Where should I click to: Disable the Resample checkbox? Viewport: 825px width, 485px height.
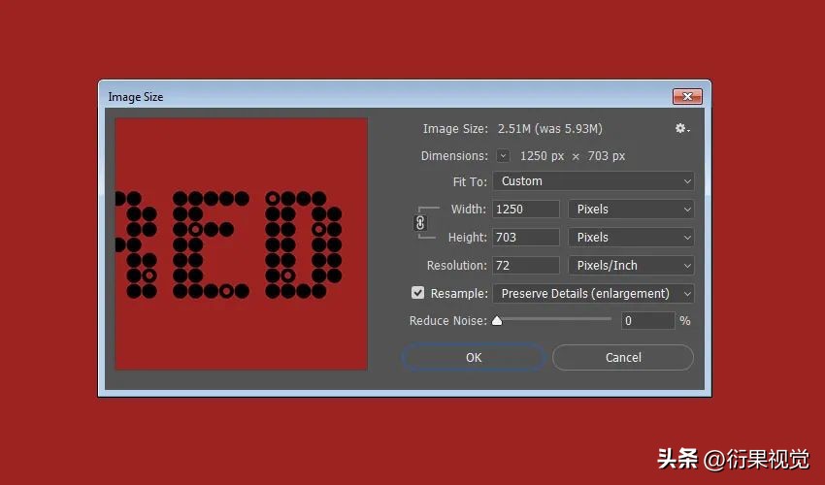pos(418,293)
